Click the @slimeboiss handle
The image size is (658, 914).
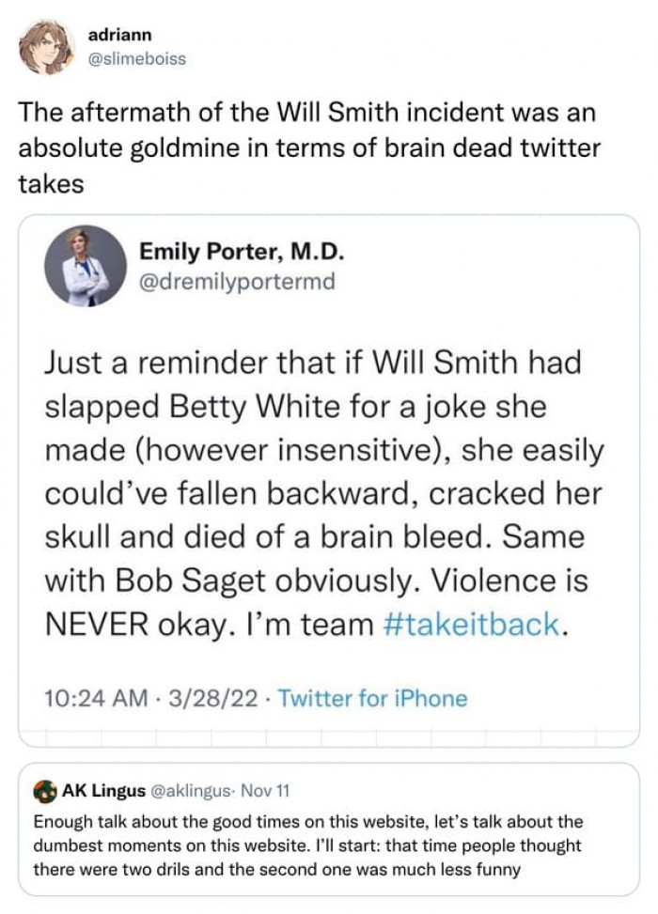[136, 59]
